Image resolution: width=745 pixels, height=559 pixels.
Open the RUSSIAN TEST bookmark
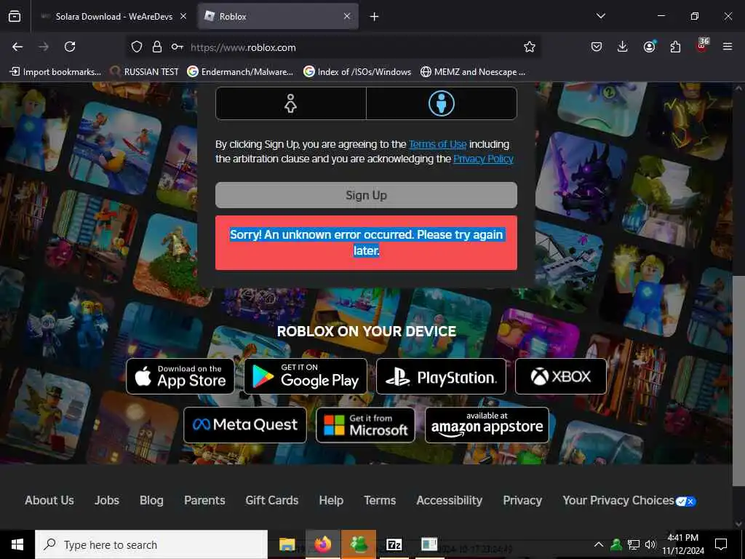[x=145, y=72]
